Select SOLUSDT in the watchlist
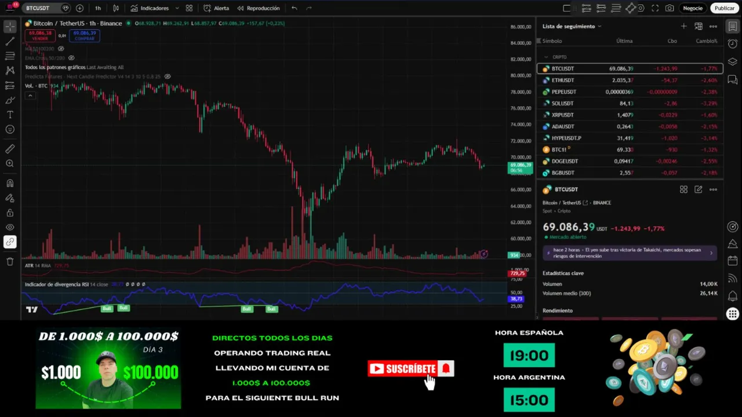This screenshot has height=417, width=742. (x=630, y=103)
